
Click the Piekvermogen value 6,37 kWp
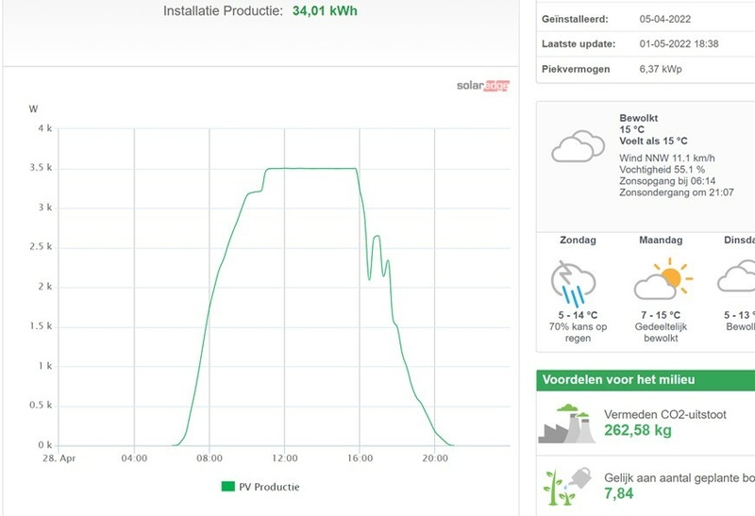(661, 69)
